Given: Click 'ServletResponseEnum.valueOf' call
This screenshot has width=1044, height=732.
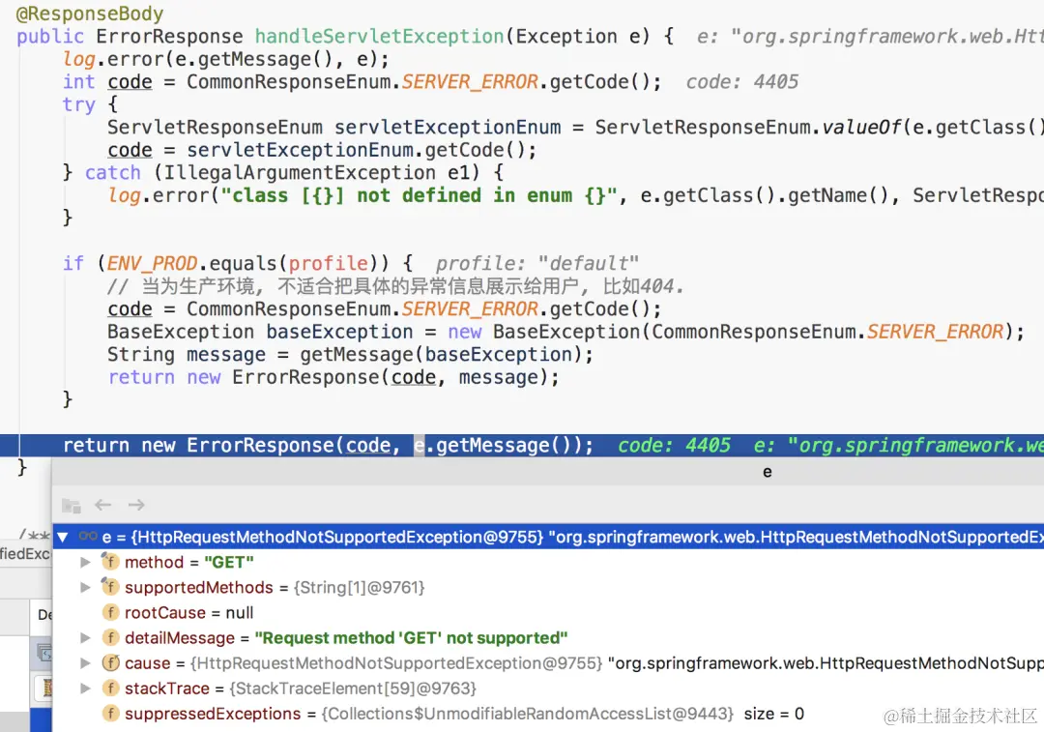Looking at the screenshot, I should pyautogui.click(x=747, y=128).
